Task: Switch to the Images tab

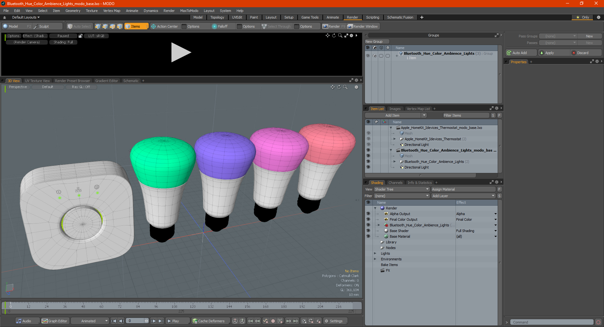Action: (x=395, y=109)
